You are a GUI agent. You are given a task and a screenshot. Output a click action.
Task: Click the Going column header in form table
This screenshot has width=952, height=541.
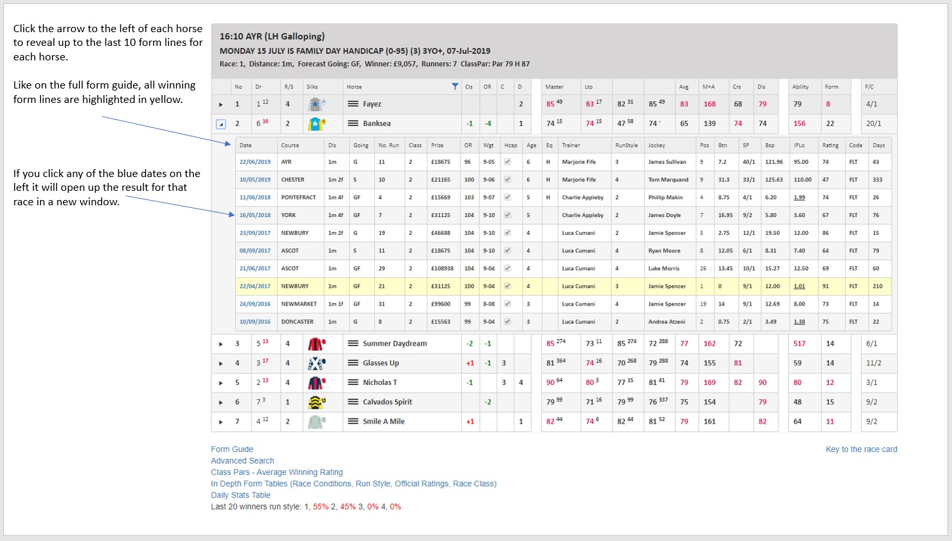(x=360, y=146)
